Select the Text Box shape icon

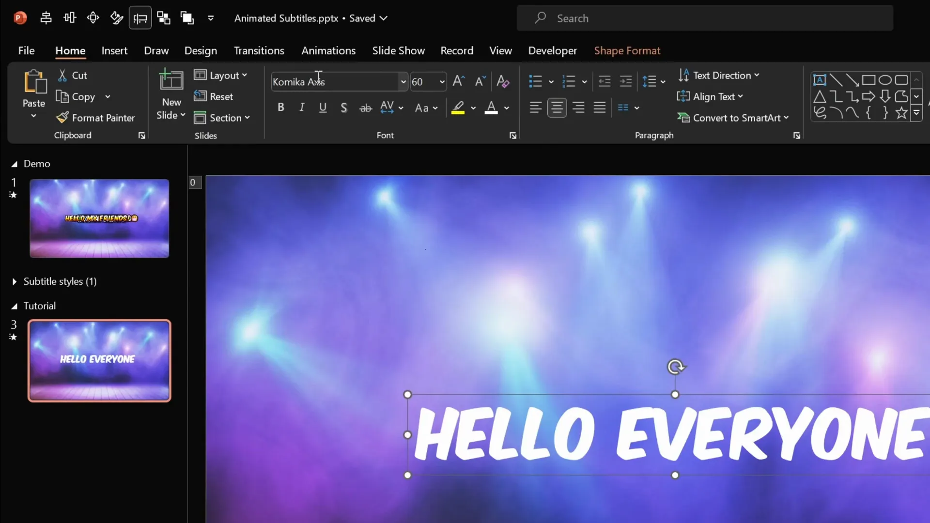pyautogui.click(x=820, y=80)
